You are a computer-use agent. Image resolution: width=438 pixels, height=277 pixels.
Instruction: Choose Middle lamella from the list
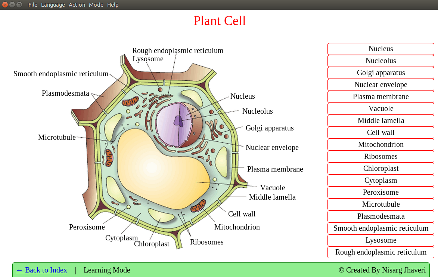tap(380, 120)
